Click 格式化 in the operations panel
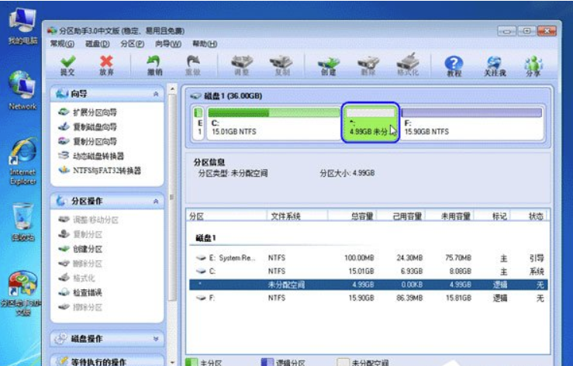The width and height of the screenshot is (573, 366). click(77, 278)
